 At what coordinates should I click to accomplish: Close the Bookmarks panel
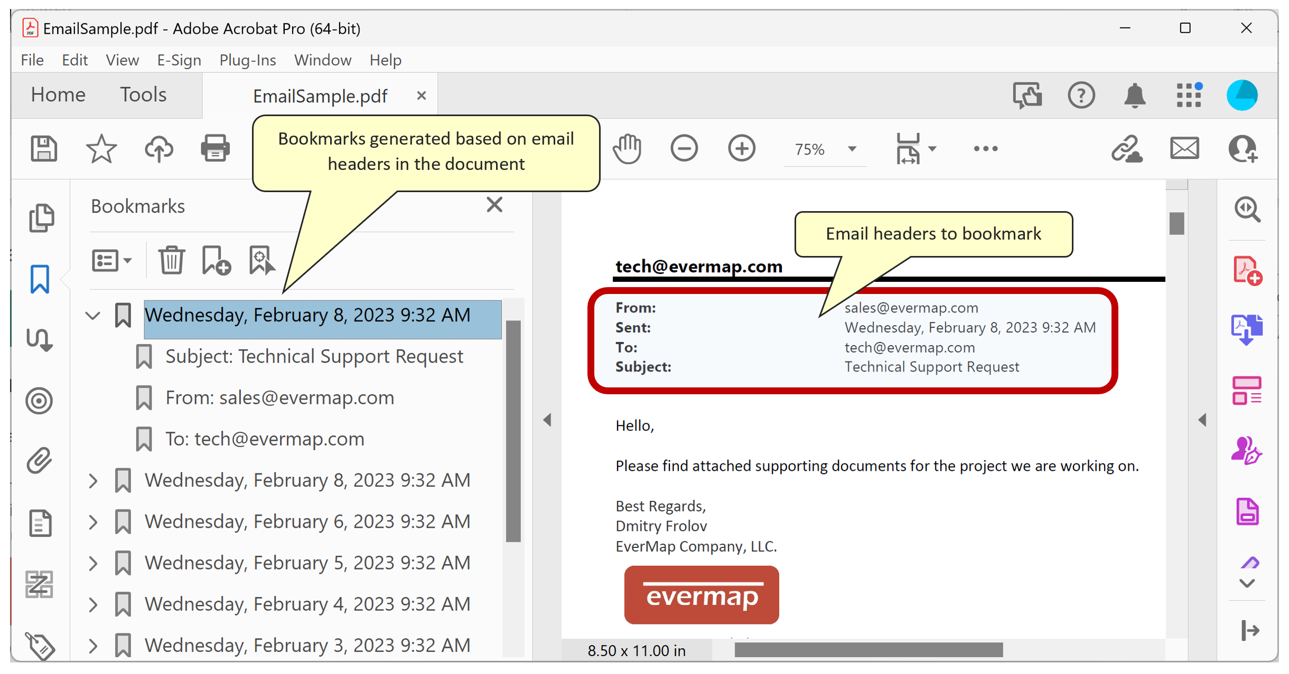[x=494, y=204]
